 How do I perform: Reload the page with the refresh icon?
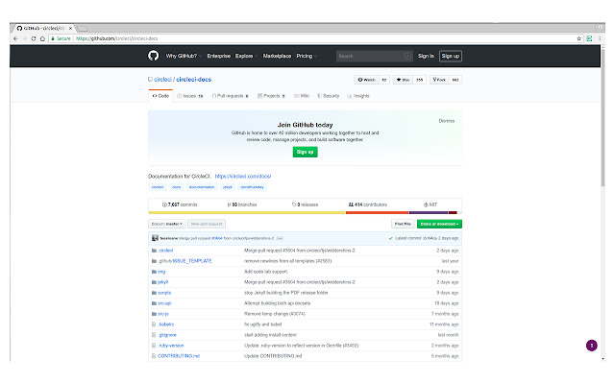(34, 38)
